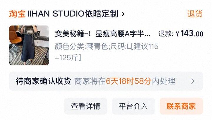Image resolution: width=212 pixels, height=120 pixels.
Task: Tap the 待商家确认收货 bold status heading
Action: 43,81
